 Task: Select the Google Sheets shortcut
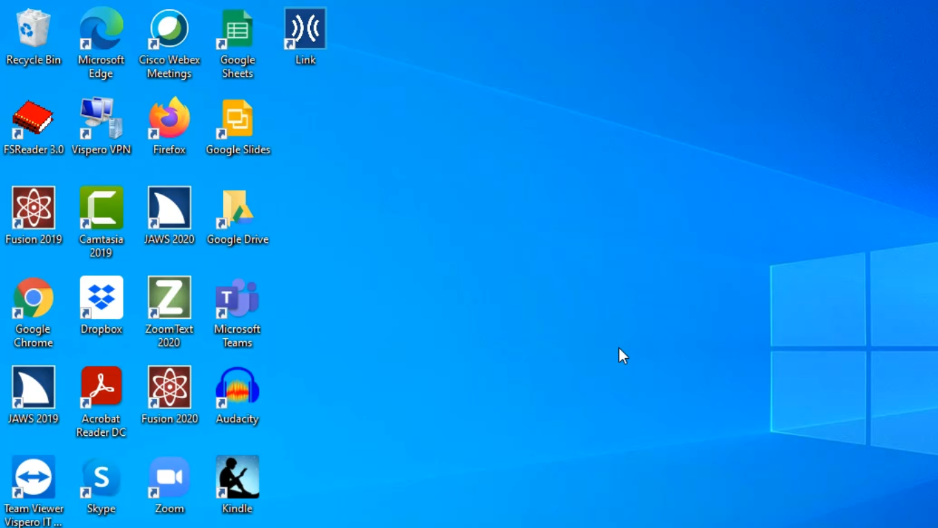[237, 29]
